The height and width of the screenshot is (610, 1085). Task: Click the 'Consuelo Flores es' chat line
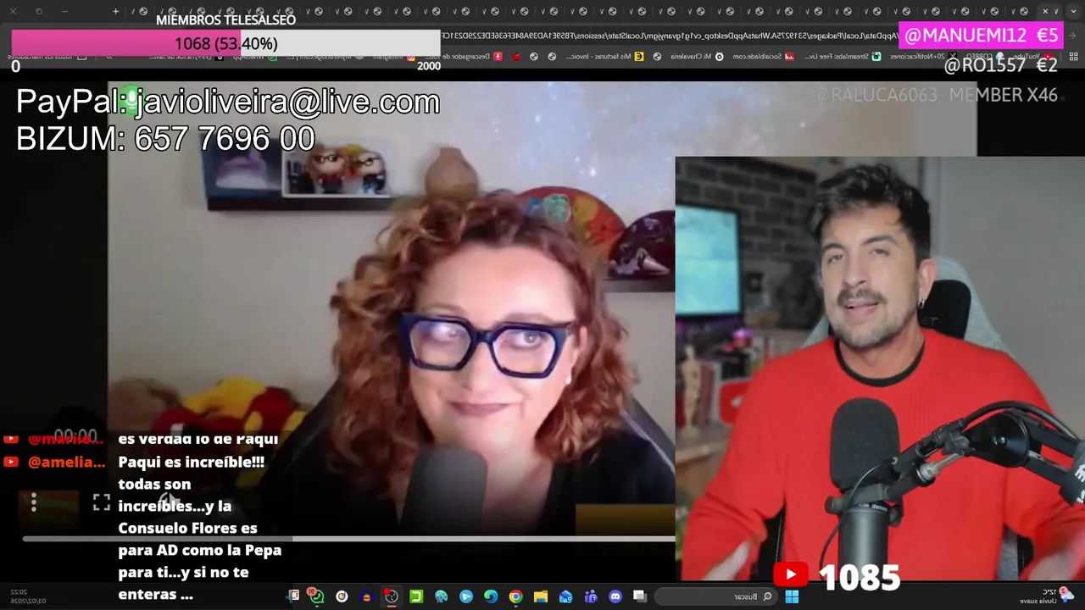187,528
